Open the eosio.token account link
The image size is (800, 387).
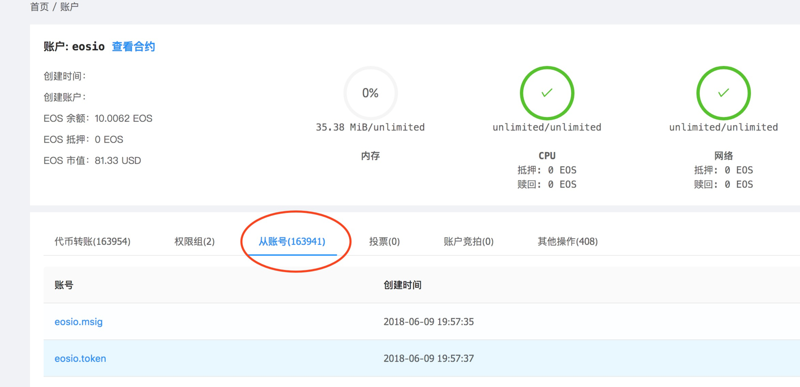[x=80, y=358]
